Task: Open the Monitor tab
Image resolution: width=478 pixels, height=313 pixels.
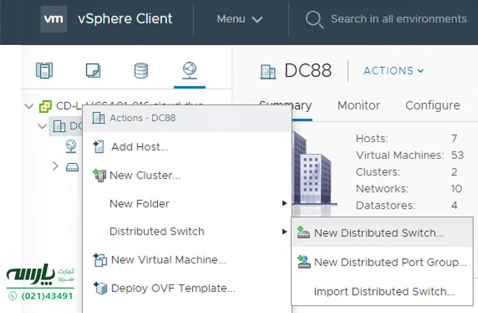Action: [358, 105]
